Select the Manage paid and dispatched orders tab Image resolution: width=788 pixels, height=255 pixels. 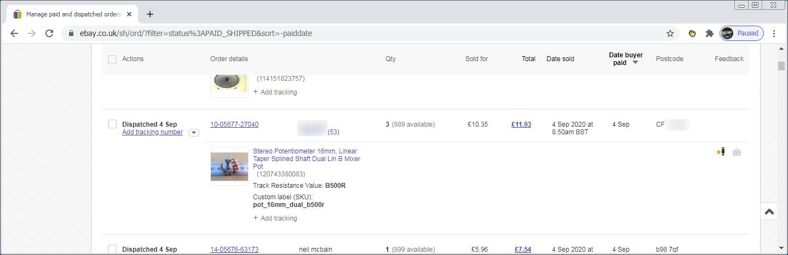72,14
